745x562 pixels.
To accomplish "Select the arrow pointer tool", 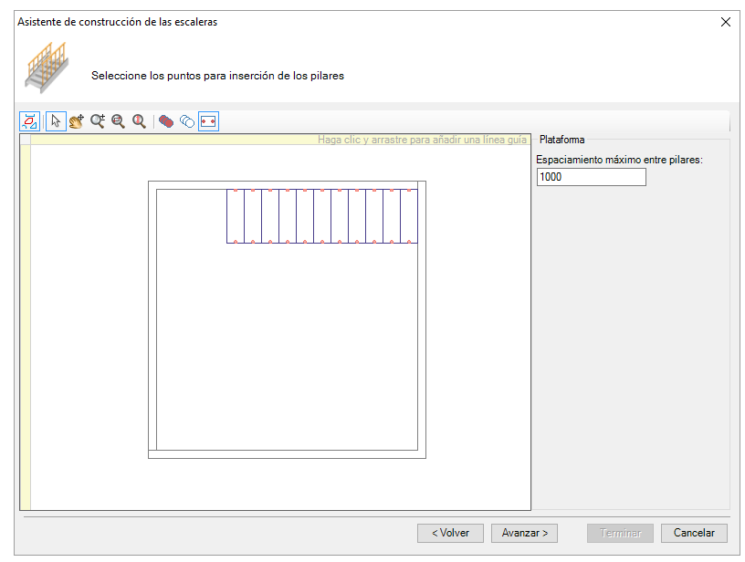I will click(56, 121).
